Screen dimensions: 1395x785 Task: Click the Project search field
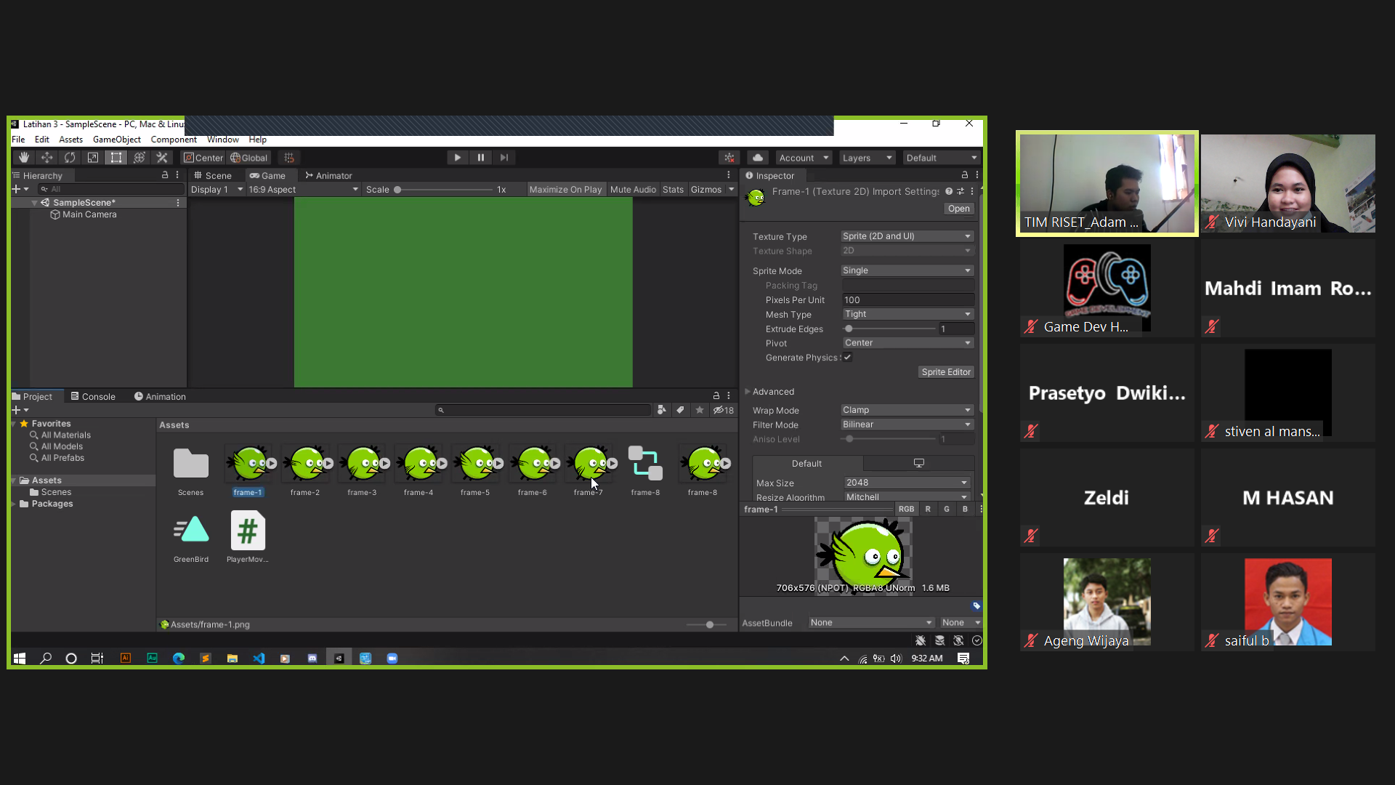[543, 411]
